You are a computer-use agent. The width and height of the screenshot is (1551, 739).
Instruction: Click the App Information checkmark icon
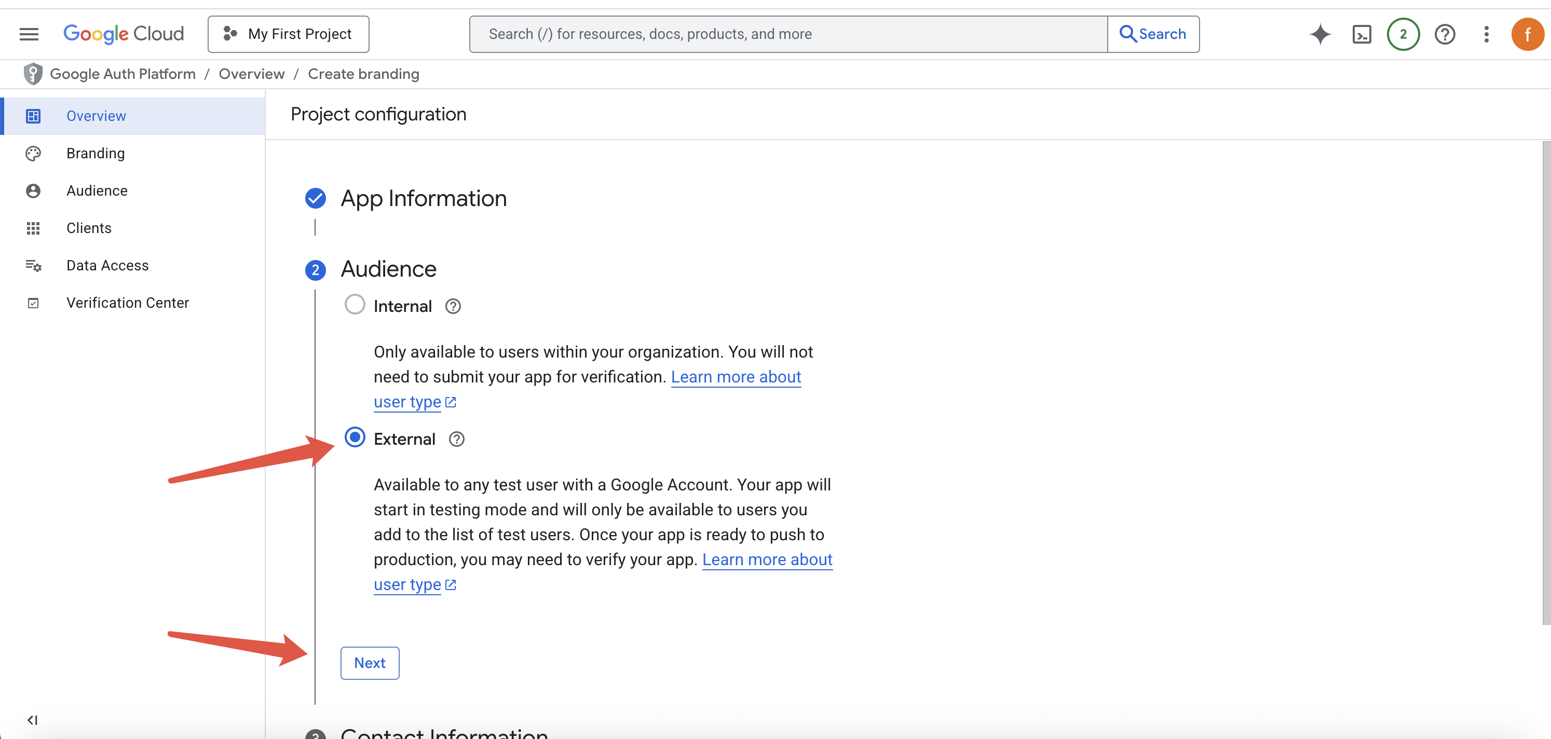316,198
